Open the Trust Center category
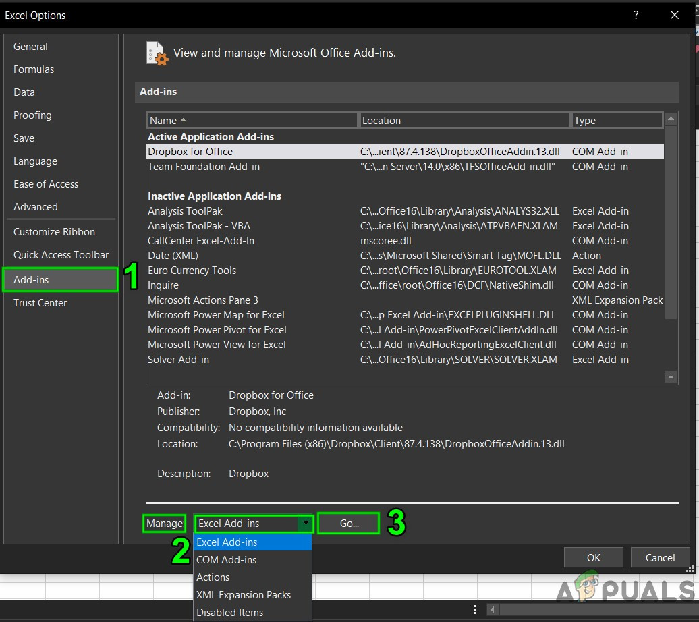 40,303
